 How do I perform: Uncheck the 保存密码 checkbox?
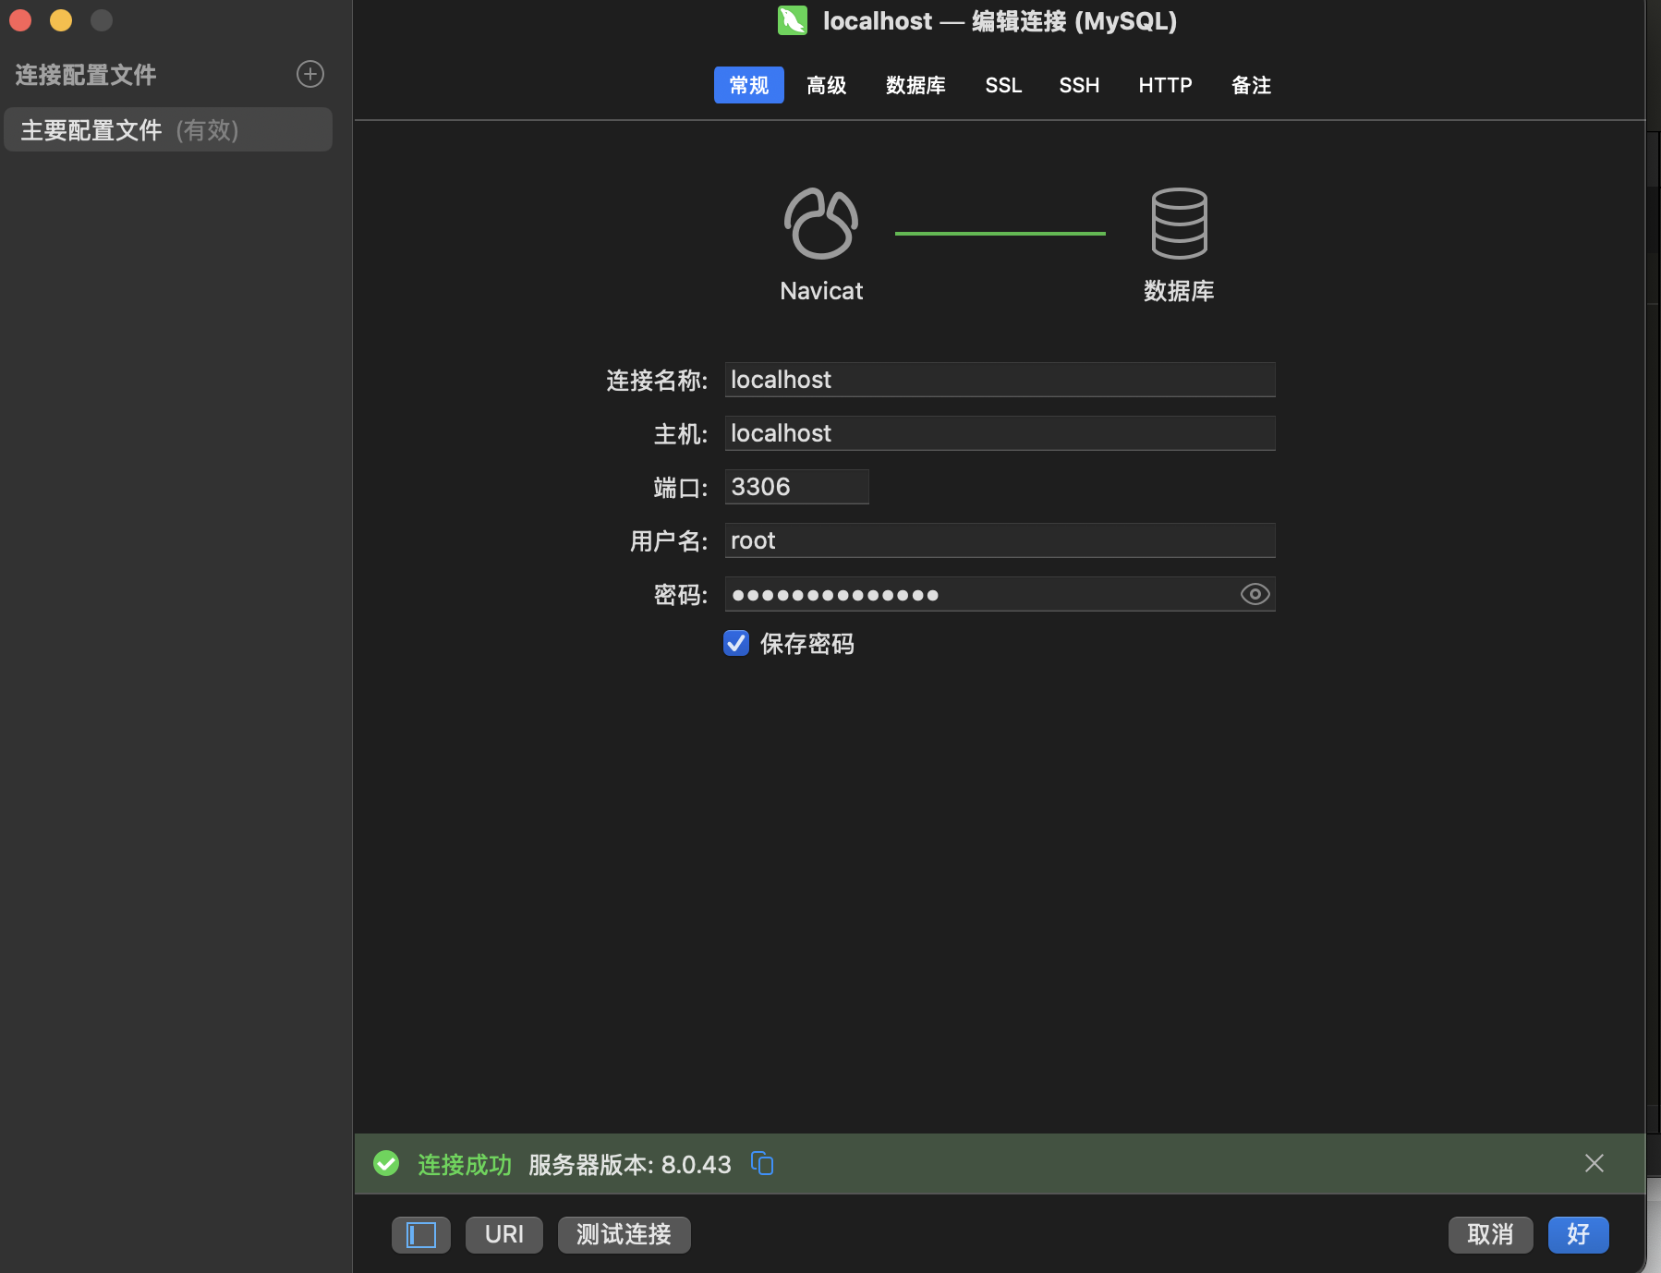tap(736, 643)
